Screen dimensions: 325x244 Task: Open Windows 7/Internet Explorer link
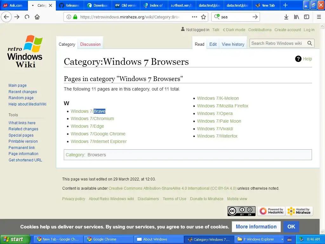pos(99,141)
